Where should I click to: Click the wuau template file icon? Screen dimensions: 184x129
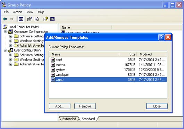53,80
